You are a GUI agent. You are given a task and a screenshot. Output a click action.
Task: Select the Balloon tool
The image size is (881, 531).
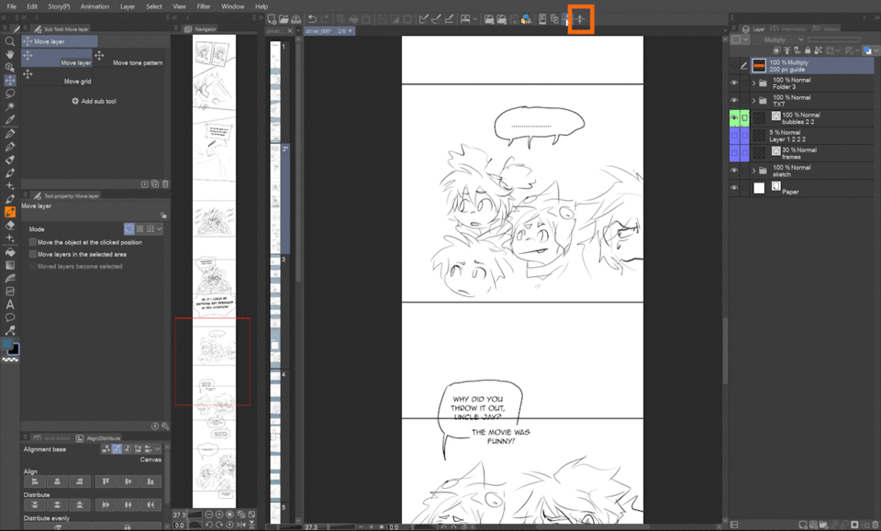(9, 317)
